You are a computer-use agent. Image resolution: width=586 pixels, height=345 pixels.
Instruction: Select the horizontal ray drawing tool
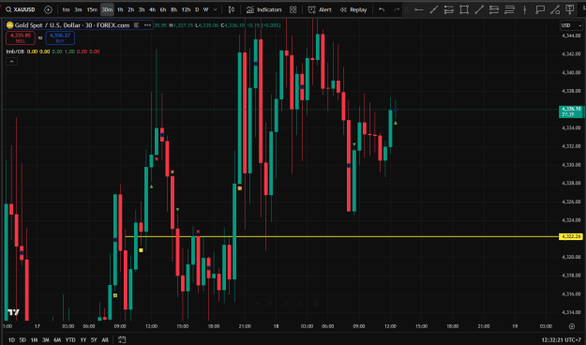419,9
